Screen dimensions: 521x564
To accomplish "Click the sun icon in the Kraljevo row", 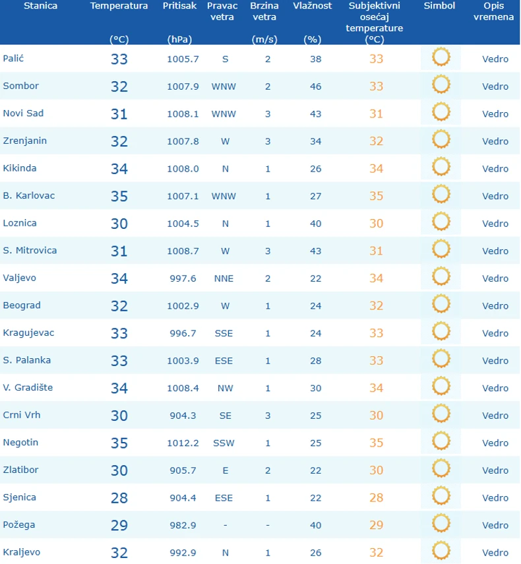I will point(441,551).
